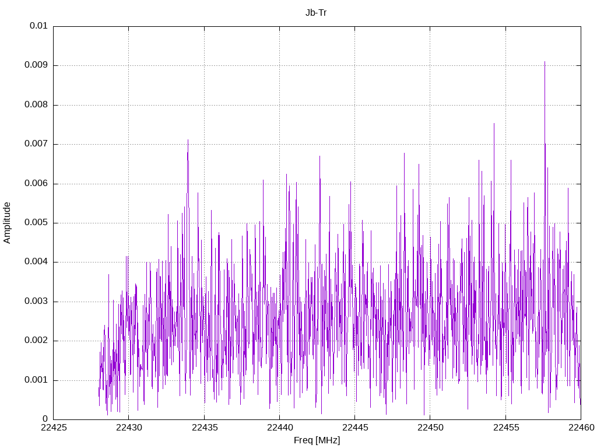Click the x-axis tick label 22455
Viewport: 597px width, 448px height.
(x=506, y=428)
